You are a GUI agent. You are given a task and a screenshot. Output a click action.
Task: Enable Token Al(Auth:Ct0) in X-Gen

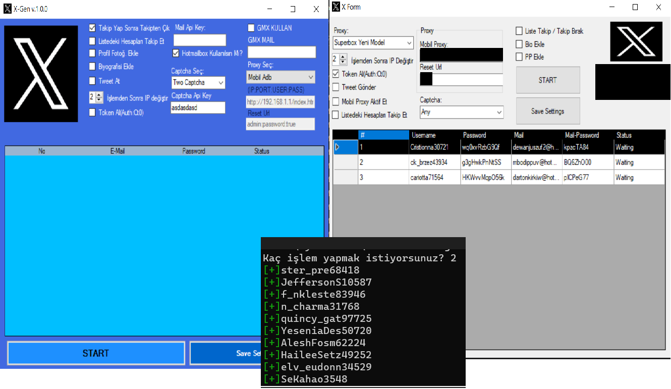click(92, 113)
